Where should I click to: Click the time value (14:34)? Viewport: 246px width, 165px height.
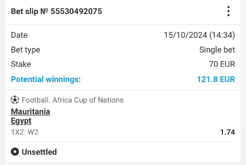(222, 35)
